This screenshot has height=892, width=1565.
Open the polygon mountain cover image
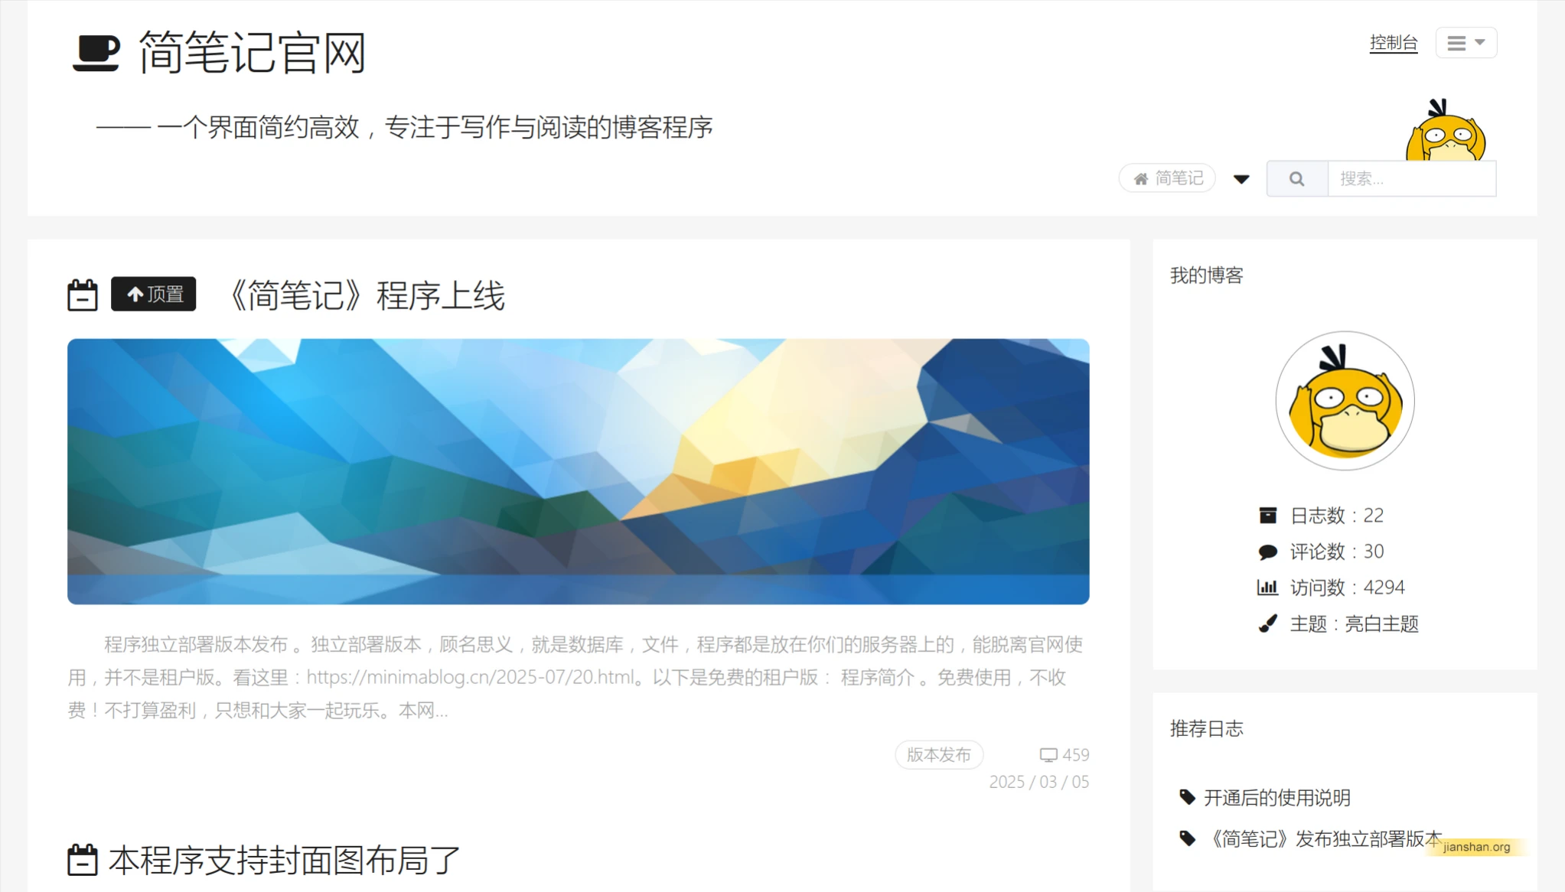(x=579, y=471)
